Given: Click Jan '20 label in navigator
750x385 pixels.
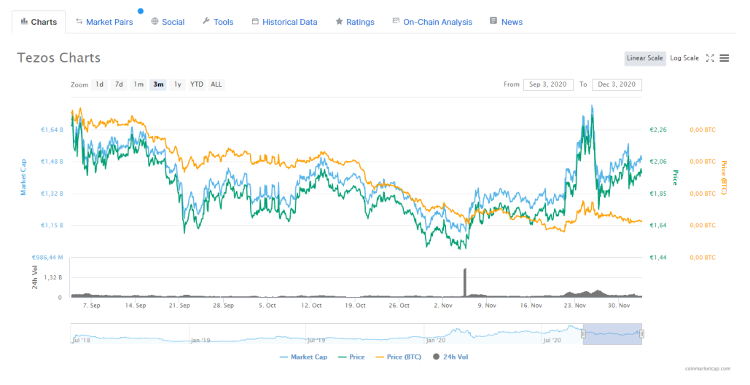Looking at the screenshot, I should coord(436,341).
